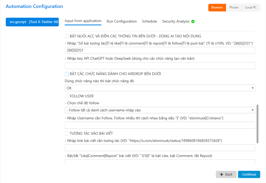The image size is (266, 183).
Task: Open the Schedule tab
Action: (149, 21)
